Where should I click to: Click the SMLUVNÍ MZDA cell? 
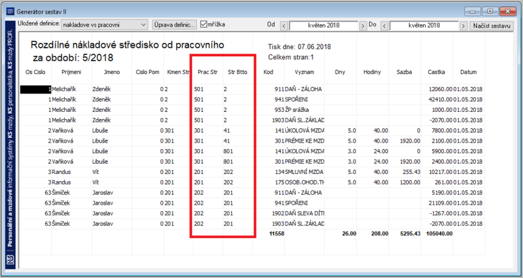tap(304, 172)
